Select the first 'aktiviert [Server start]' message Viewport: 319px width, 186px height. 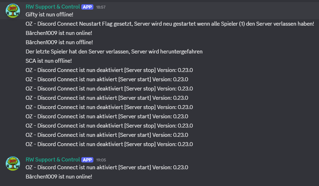[107, 79]
